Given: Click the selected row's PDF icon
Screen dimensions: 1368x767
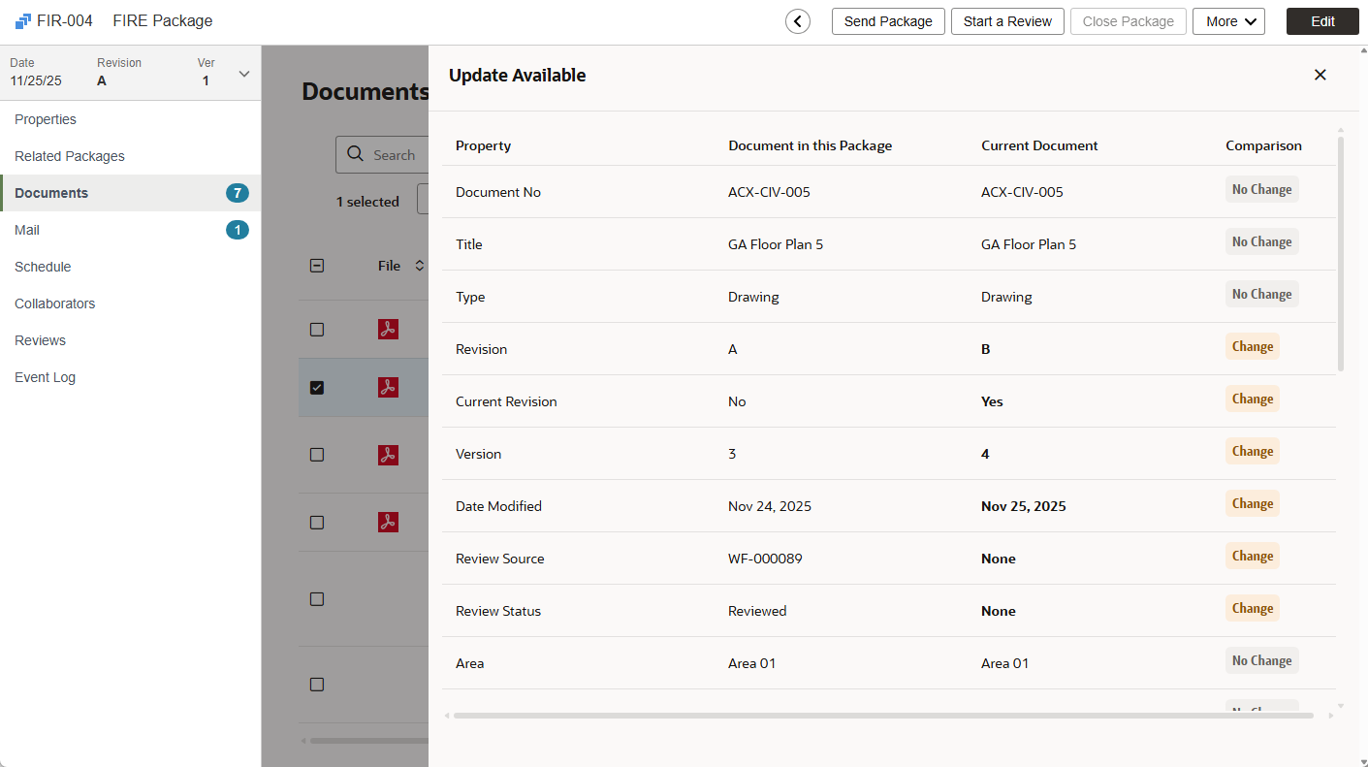Looking at the screenshot, I should click(388, 388).
